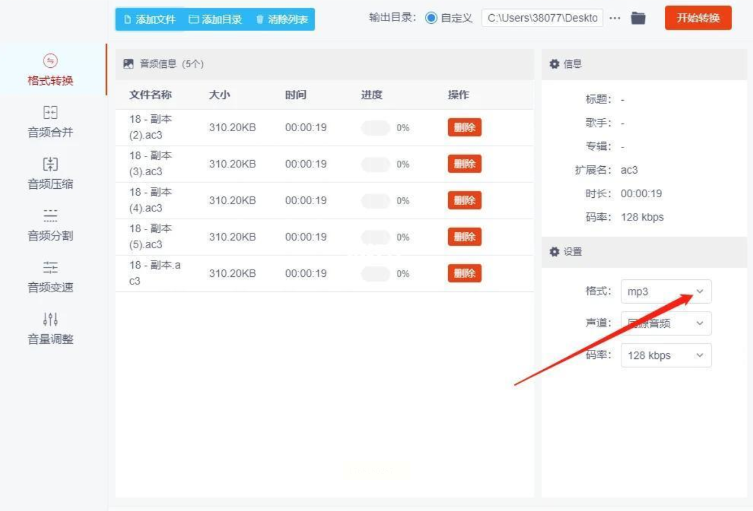Image resolution: width=753 pixels, height=511 pixels.
Task: Delete the file 18 - 副本 (2).ac3
Action: point(464,128)
